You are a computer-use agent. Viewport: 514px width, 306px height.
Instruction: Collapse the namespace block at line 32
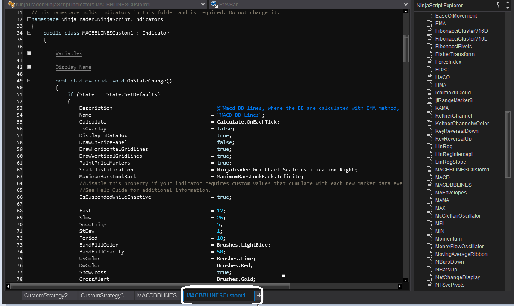pyautogui.click(x=29, y=19)
